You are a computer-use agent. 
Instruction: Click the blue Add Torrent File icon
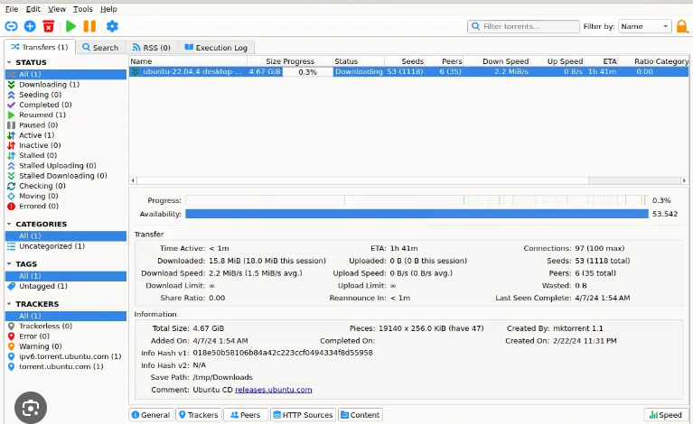pos(30,26)
